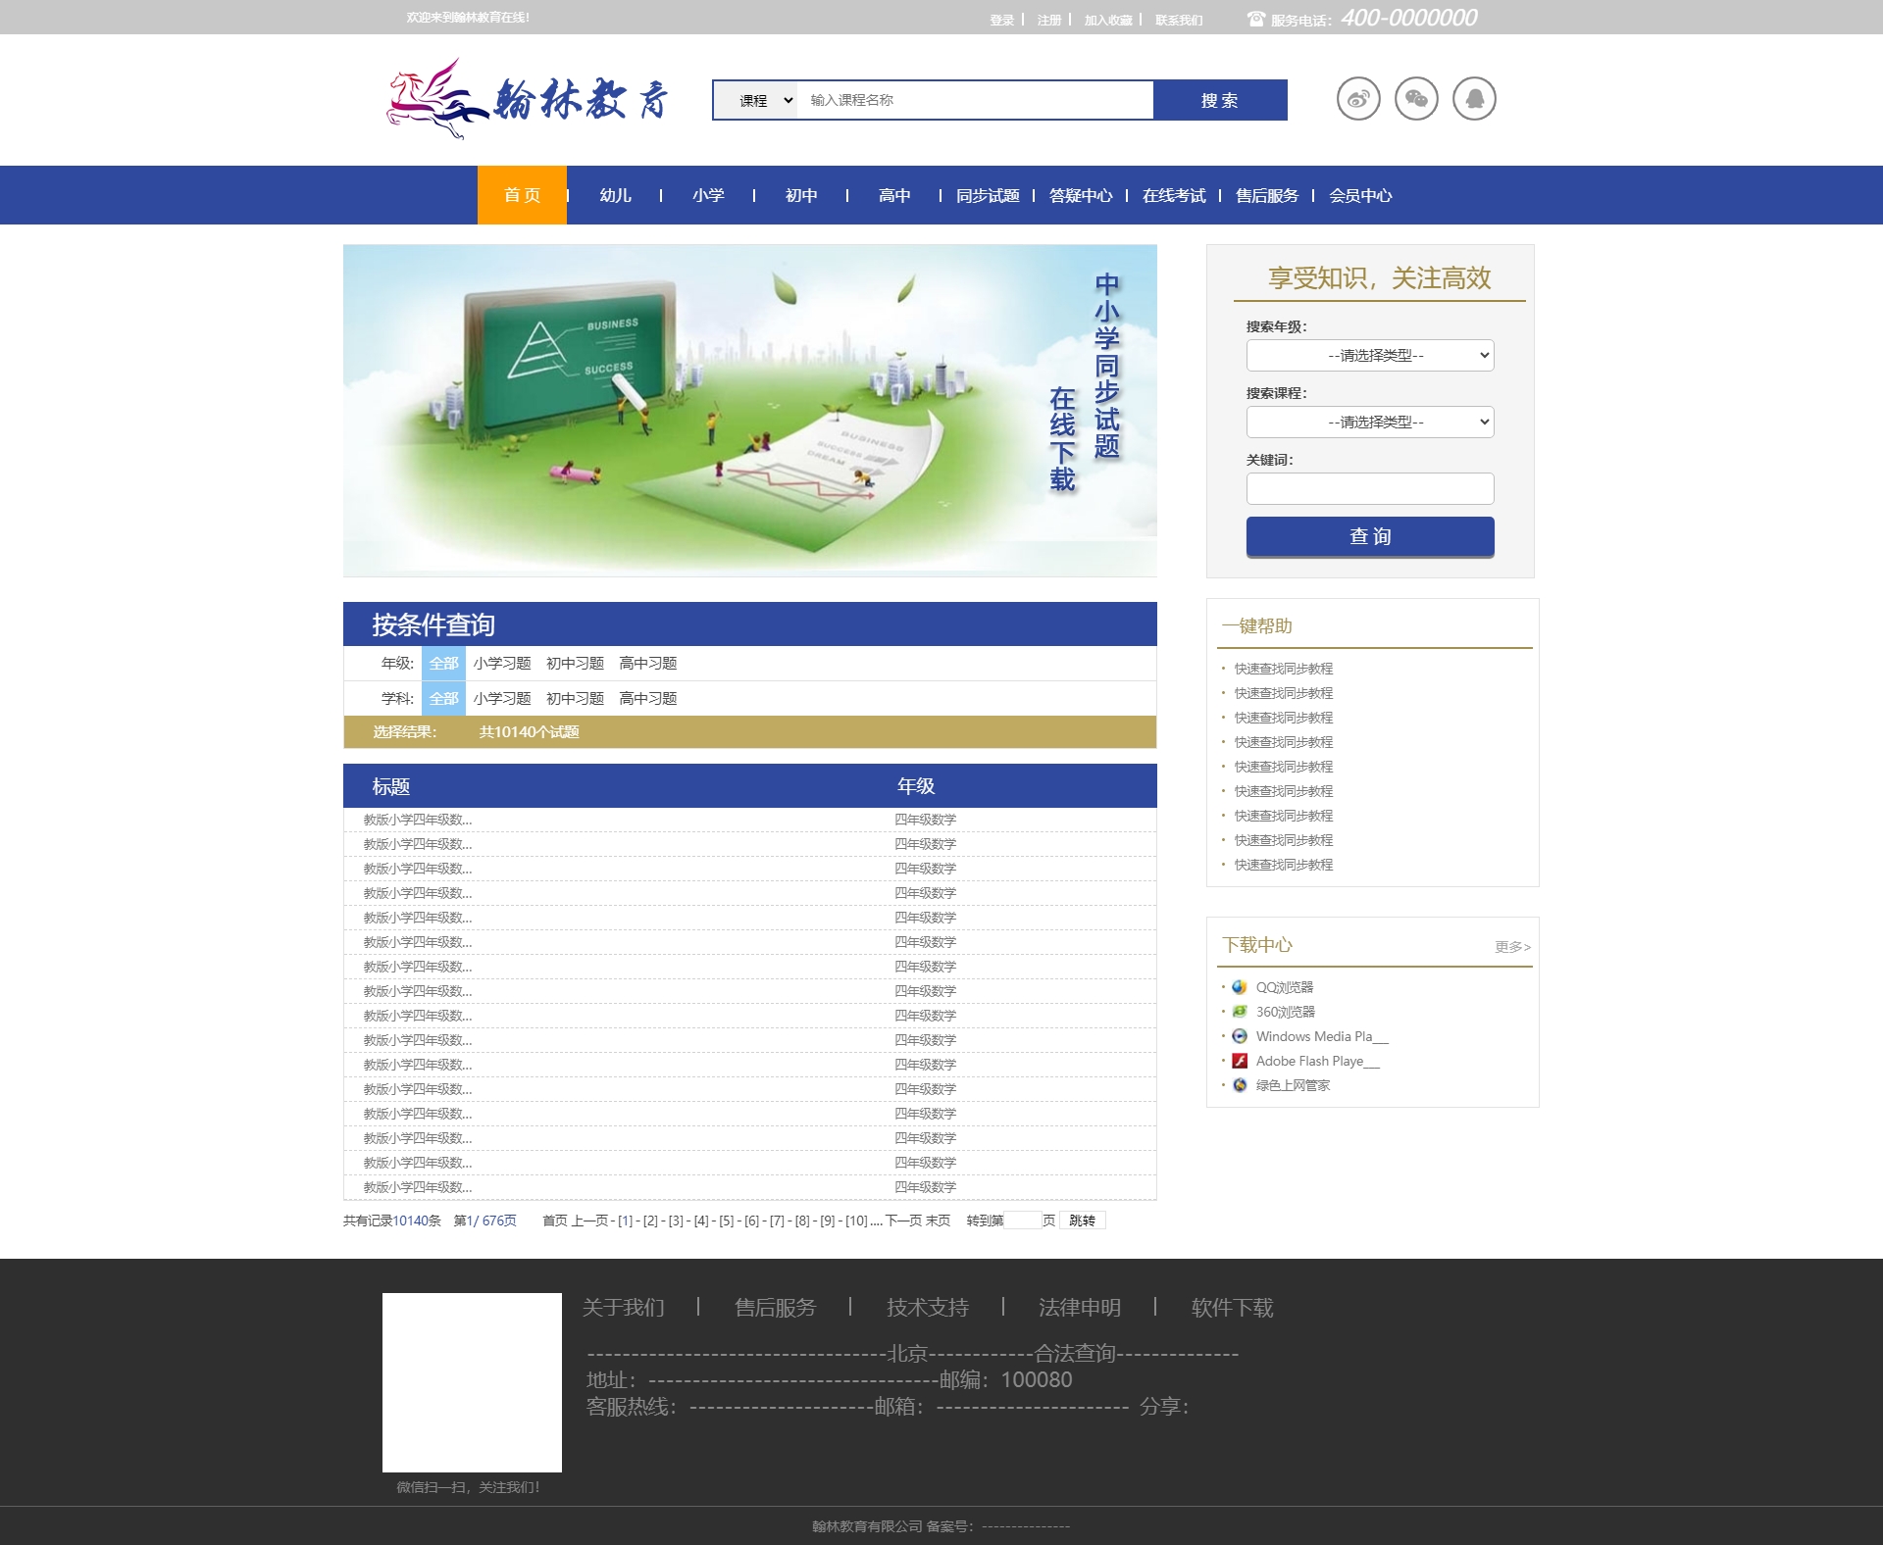
Task: Click the QQ notification bell icon
Action: click(1474, 99)
